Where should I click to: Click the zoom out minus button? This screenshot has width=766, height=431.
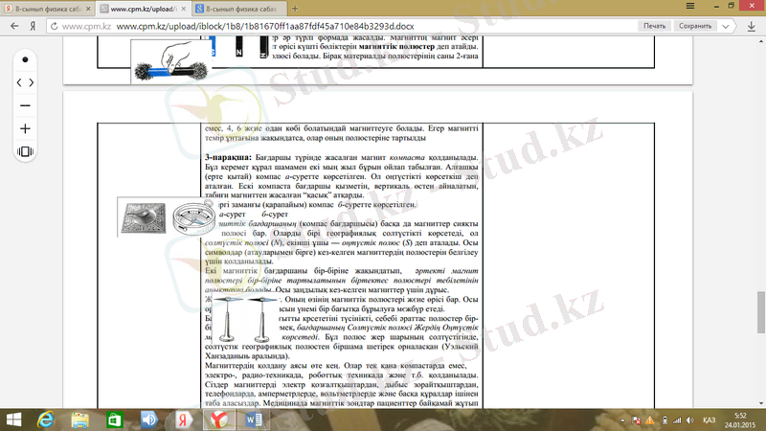click(25, 105)
